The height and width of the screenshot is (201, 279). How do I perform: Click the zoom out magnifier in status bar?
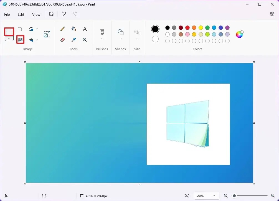coord(226,196)
